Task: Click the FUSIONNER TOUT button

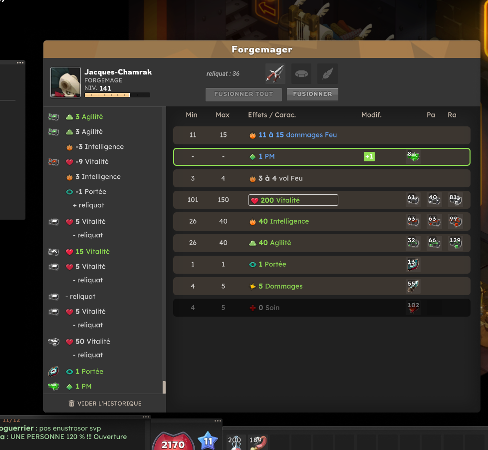Action: pos(244,94)
